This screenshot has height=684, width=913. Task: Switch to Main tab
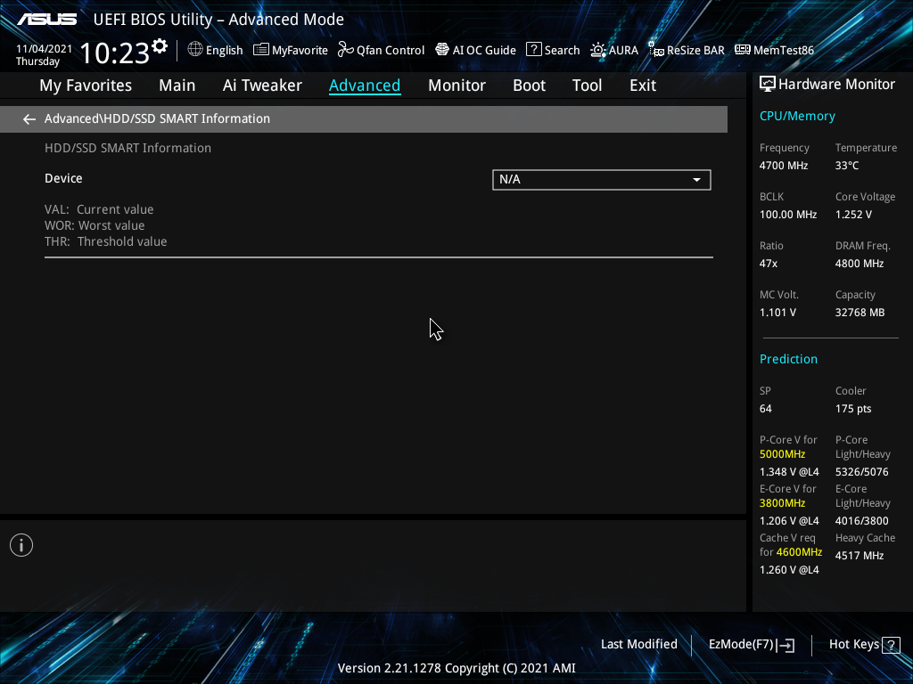click(177, 85)
